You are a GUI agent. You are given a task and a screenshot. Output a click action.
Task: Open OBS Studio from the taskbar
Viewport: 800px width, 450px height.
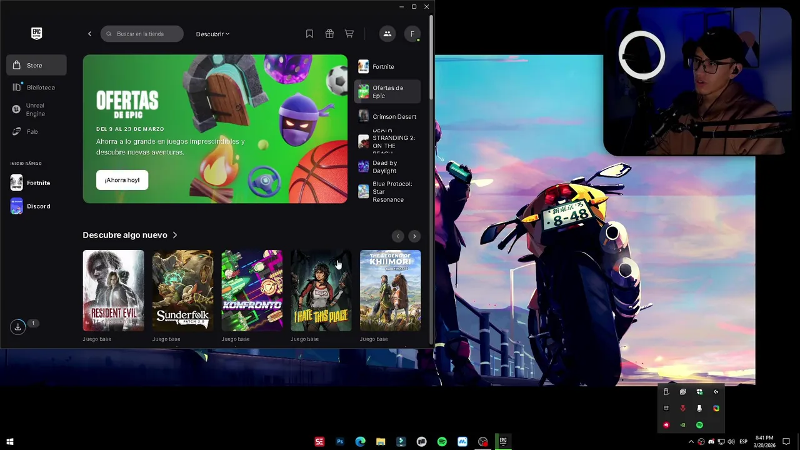pyautogui.click(x=483, y=441)
